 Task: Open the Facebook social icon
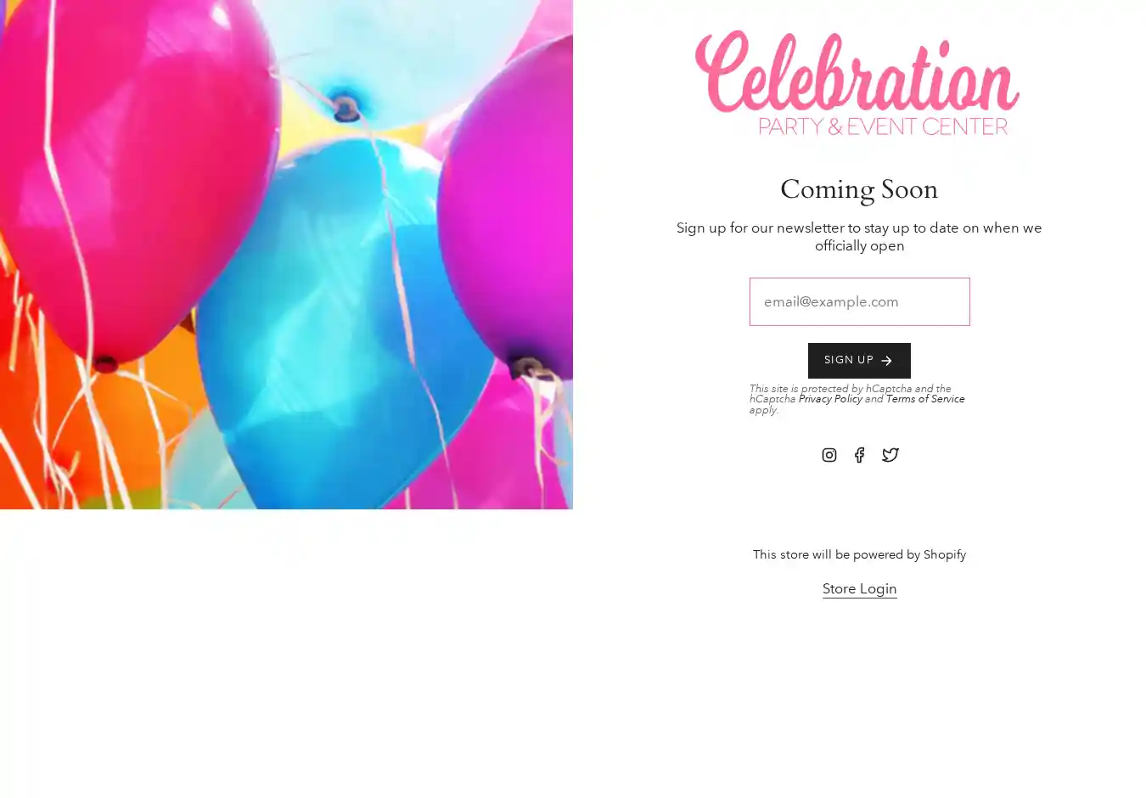pyautogui.click(x=859, y=455)
